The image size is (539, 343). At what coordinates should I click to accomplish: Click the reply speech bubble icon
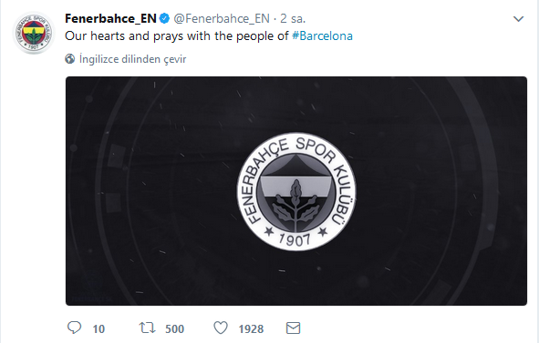click(74, 328)
